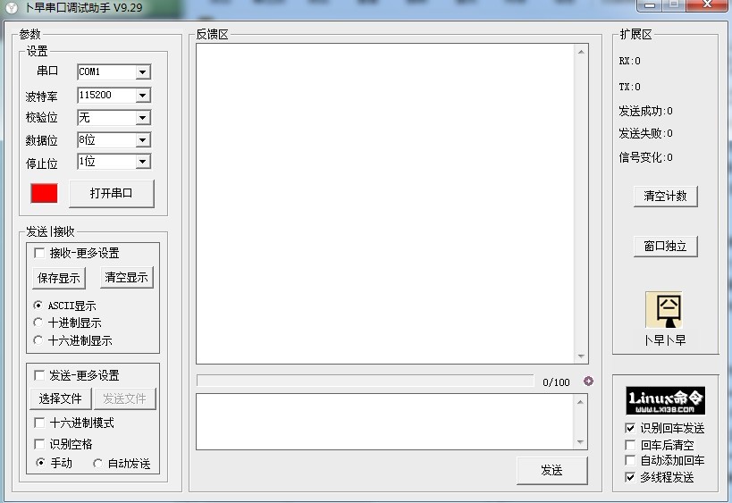732x503 pixels.
Task: Click the 卜早卜早 mascot icon
Action: click(664, 310)
